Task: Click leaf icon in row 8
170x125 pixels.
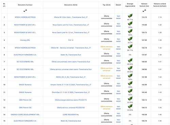Action: pos(130,68)
